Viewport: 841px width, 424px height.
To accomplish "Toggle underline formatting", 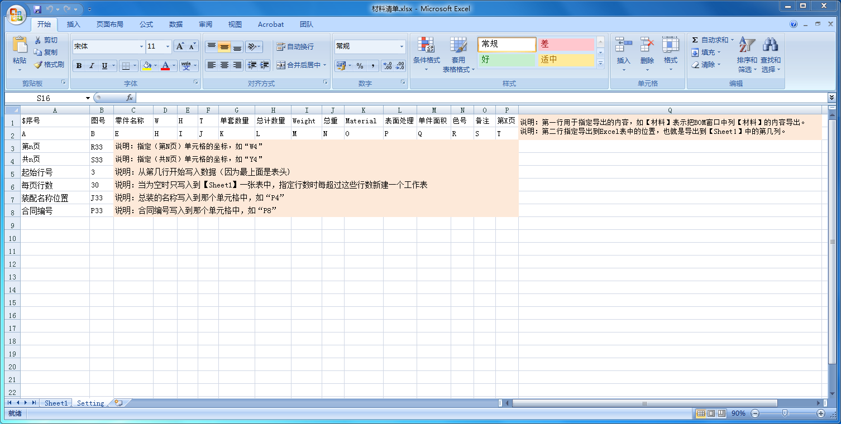I will tap(104, 66).
